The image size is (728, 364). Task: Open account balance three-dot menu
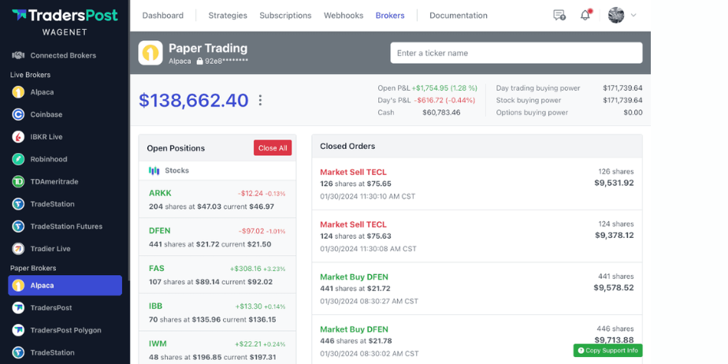pyautogui.click(x=260, y=100)
